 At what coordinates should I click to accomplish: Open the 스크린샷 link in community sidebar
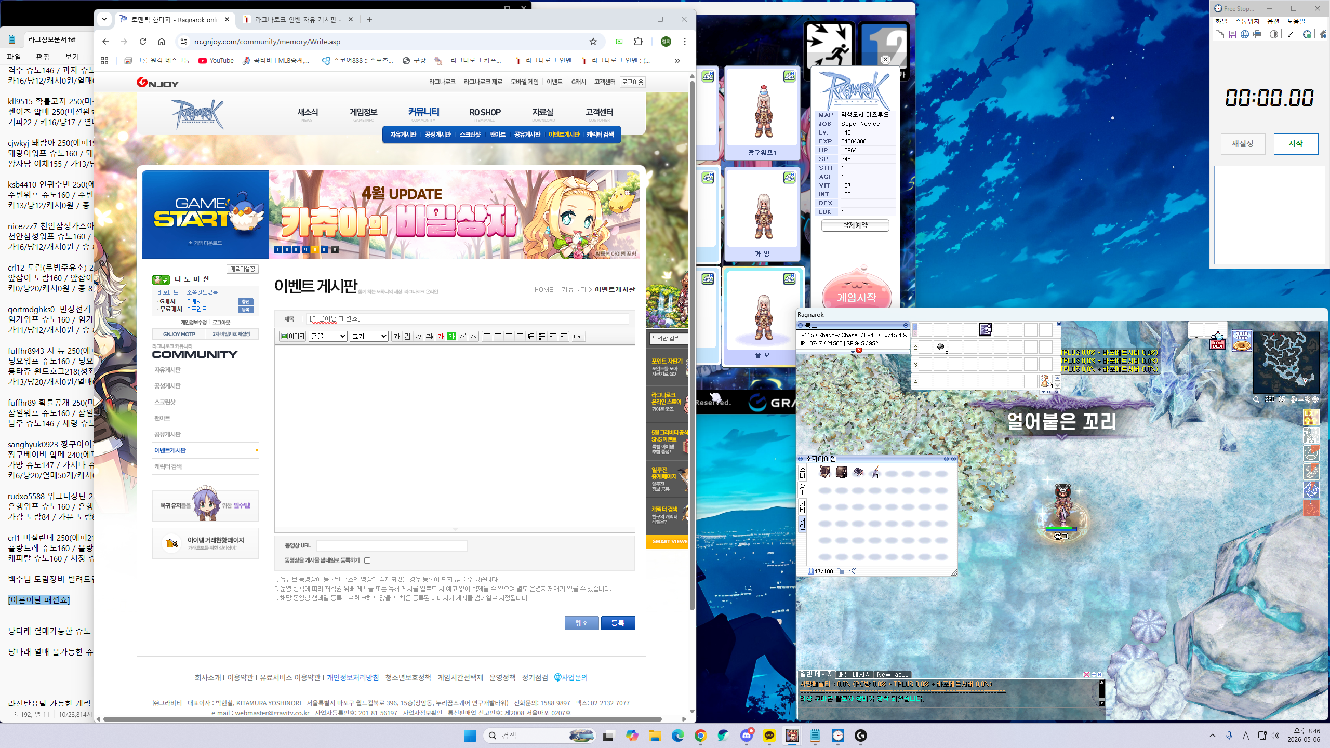click(x=165, y=402)
